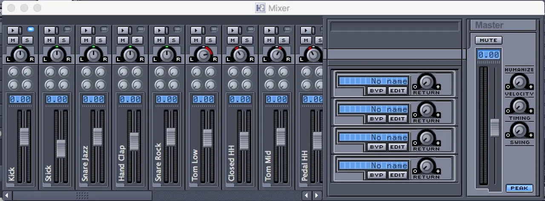Solo the Snare Rock channel

tap(173, 40)
